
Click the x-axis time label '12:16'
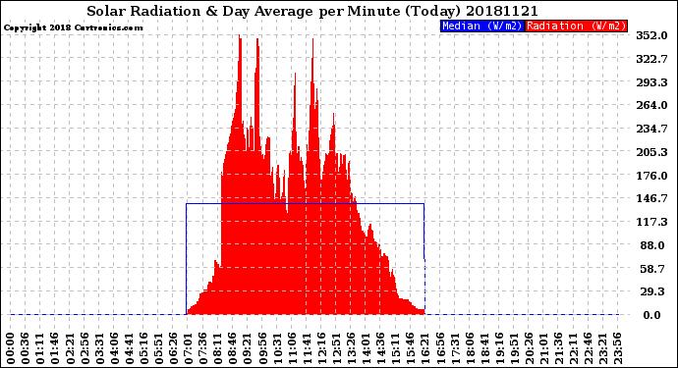321,348
